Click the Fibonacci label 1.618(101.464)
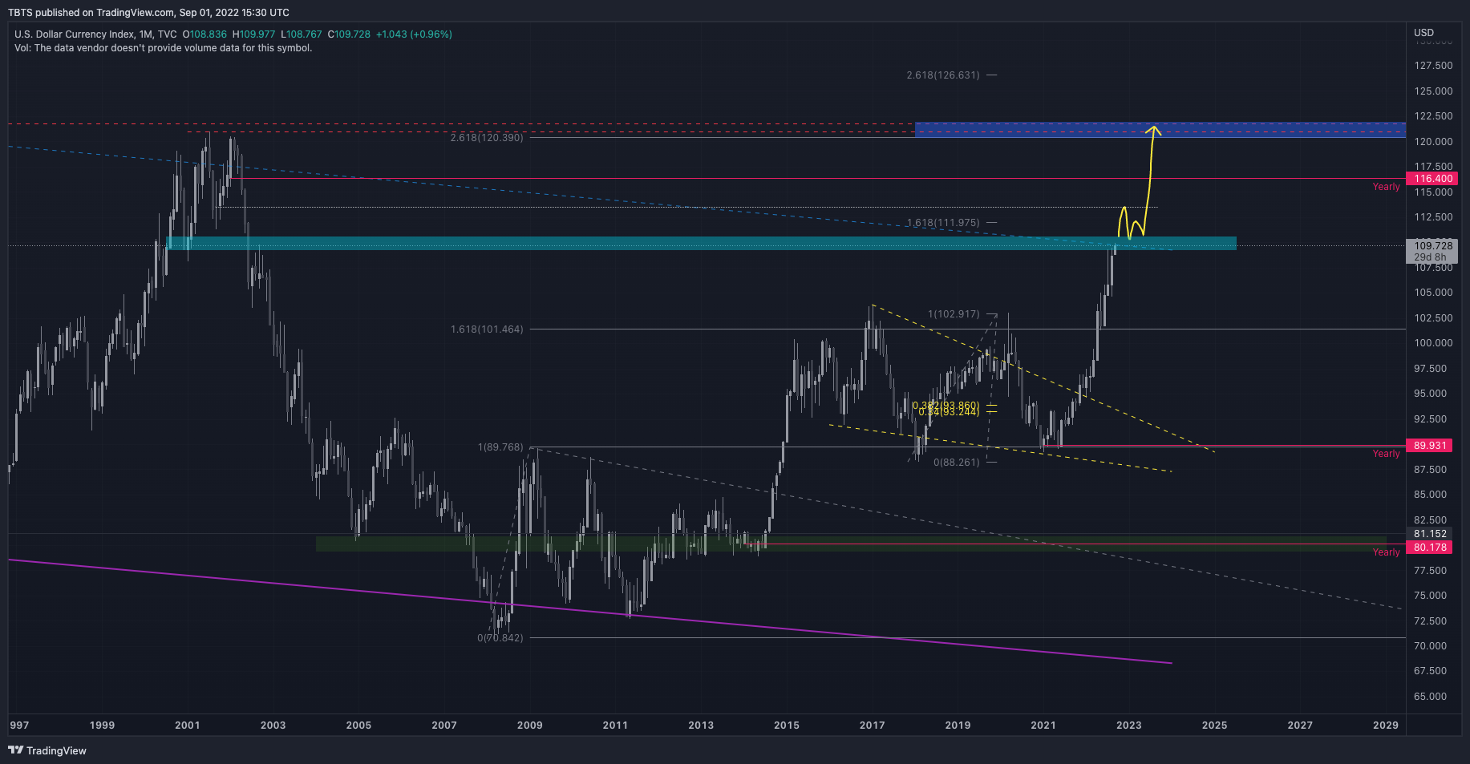 coord(487,329)
